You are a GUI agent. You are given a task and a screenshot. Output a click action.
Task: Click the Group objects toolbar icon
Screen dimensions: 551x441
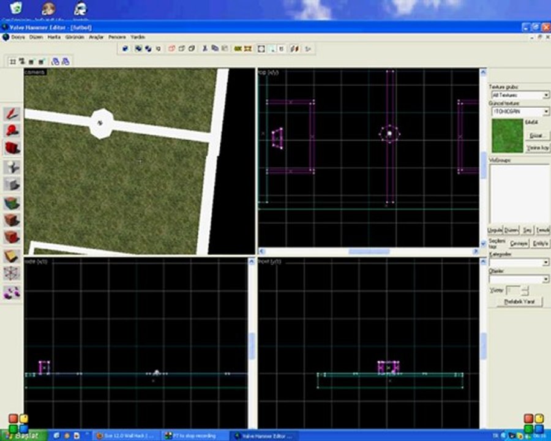138,49
